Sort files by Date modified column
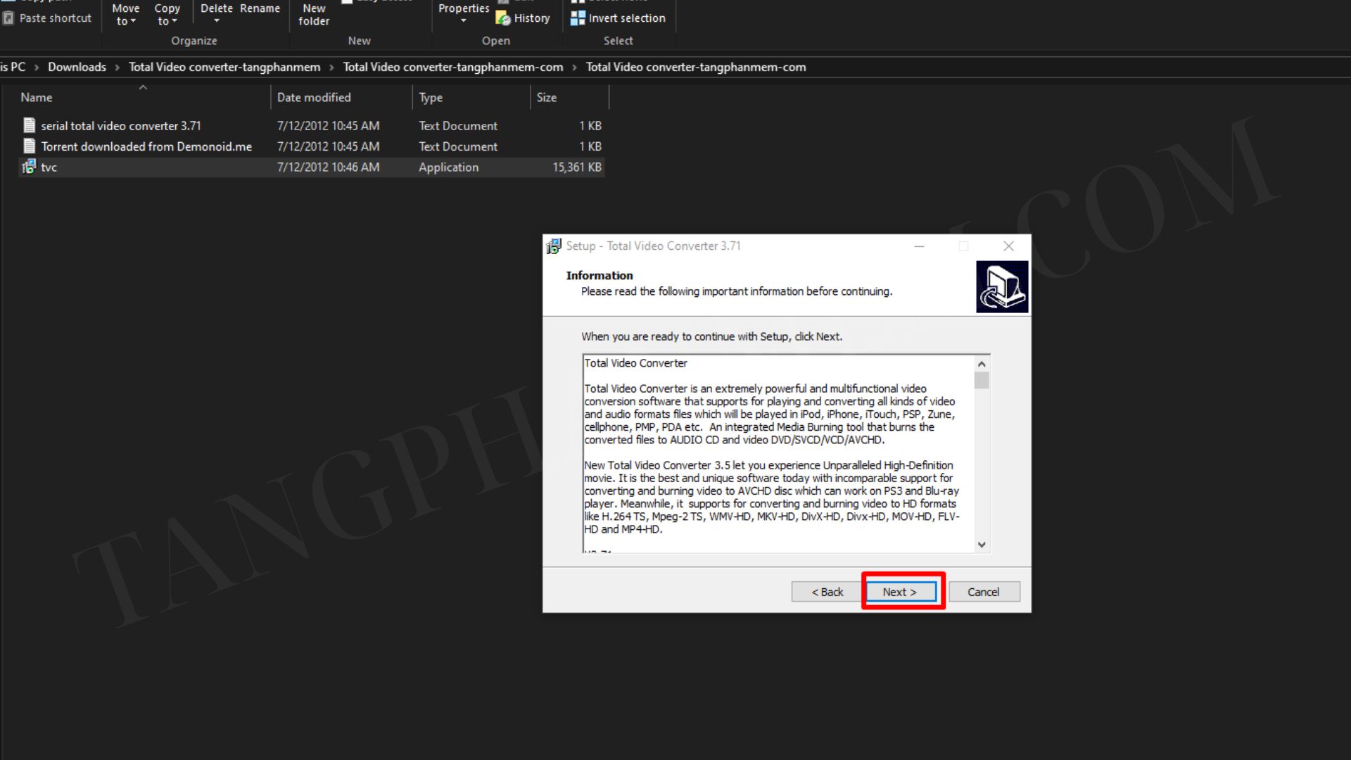 (x=314, y=97)
